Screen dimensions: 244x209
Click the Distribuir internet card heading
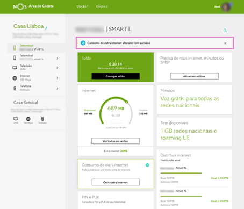click(176, 155)
